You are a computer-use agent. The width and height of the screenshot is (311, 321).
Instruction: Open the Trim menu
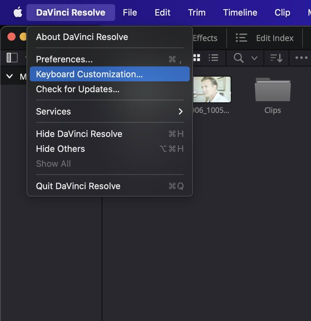coord(196,13)
